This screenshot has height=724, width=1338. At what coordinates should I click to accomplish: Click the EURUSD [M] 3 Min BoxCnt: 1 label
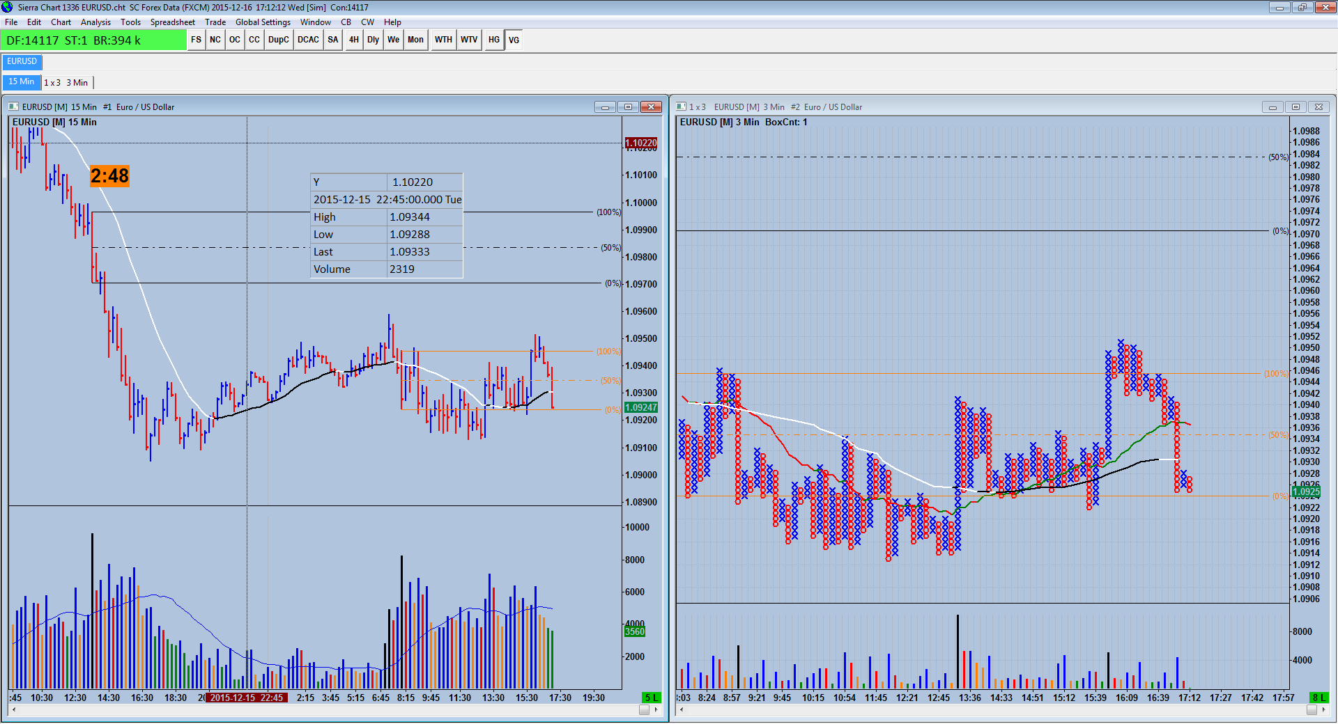(744, 122)
